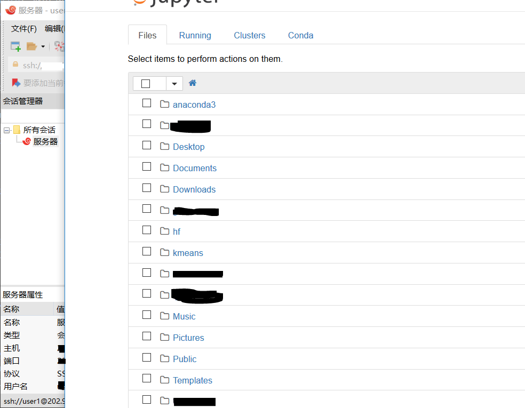525x408 pixels.
Task: Click the 所有会话 folder icon
Action: pos(17,130)
